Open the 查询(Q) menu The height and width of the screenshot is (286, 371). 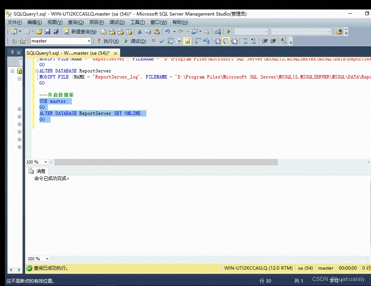76,22
